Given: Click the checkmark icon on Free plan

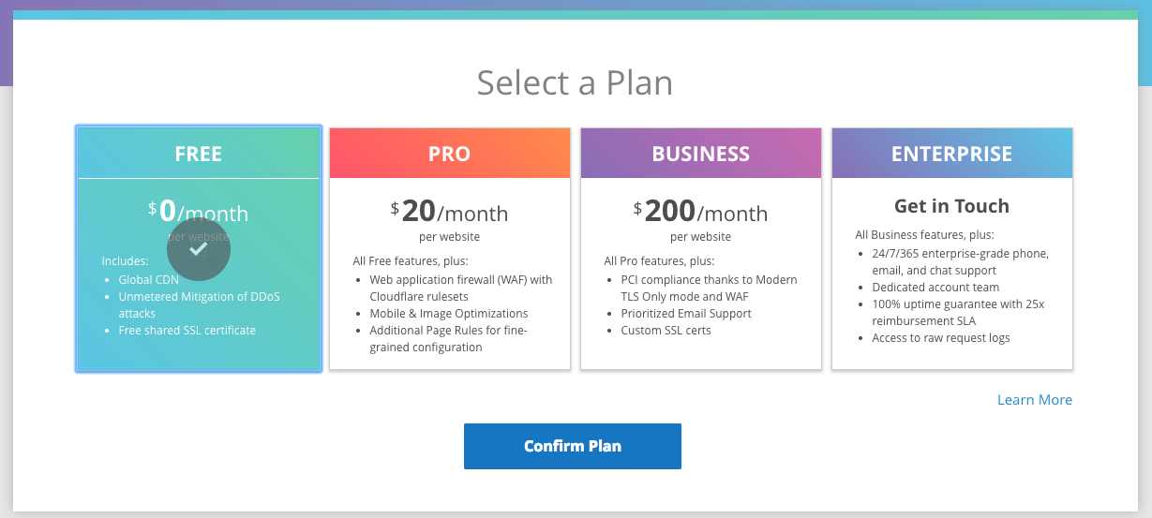Looking at the screenshot, I should coord(199,249).
